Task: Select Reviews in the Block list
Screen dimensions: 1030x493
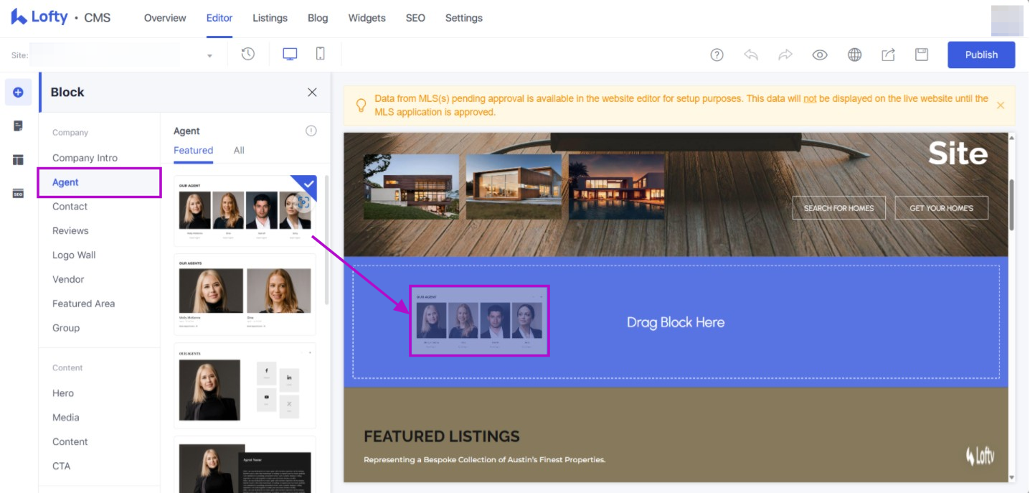Action: click(x=70, y=230)
